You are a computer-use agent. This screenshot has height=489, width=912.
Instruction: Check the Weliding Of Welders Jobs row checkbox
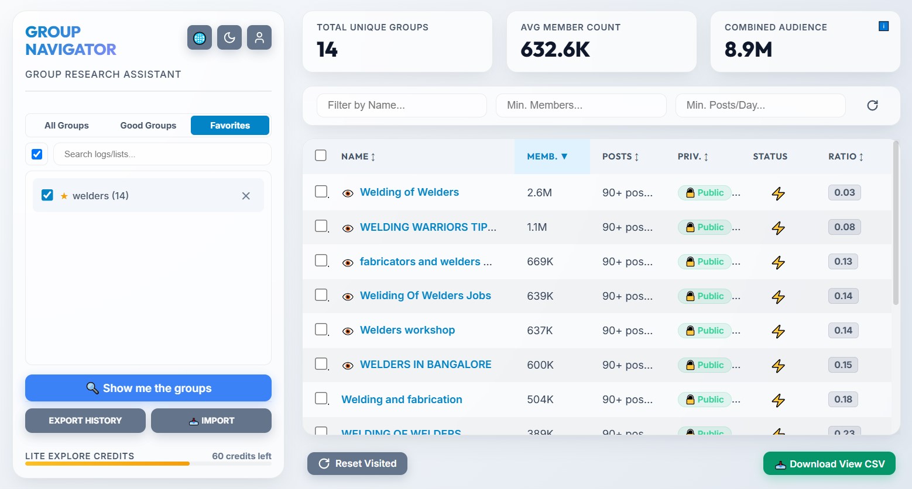321,294
